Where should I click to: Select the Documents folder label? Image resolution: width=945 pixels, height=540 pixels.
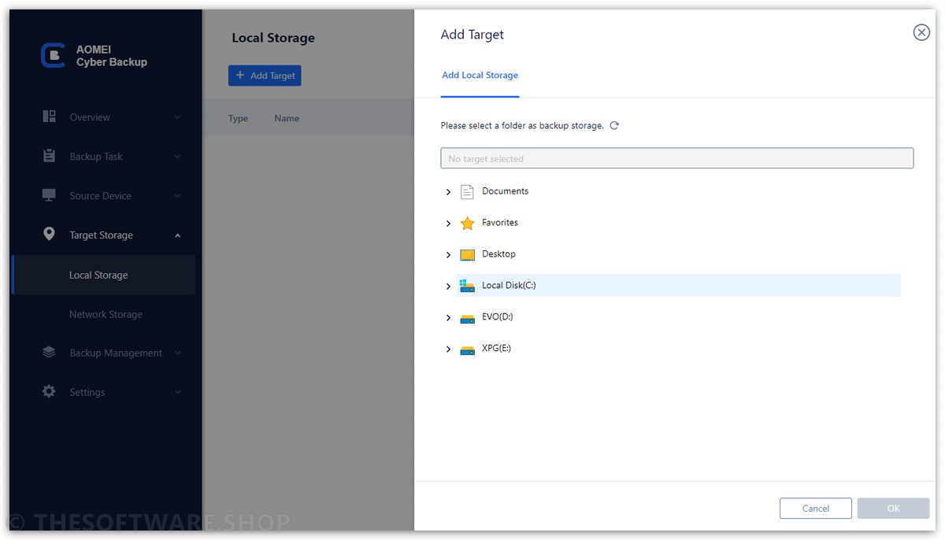(x=505, y=191)
